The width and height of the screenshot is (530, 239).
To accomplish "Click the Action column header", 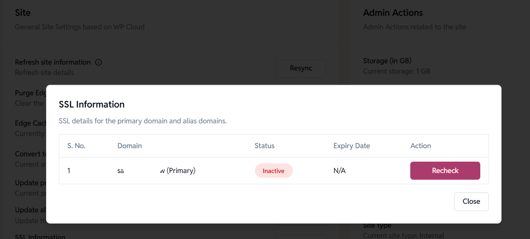I will (x=420, y=146).
